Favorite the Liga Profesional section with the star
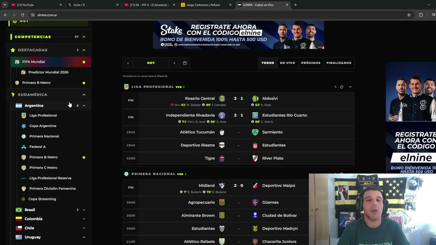Viewport: 436px width, 245px height. pyautogui.click(x=342, y=87)
